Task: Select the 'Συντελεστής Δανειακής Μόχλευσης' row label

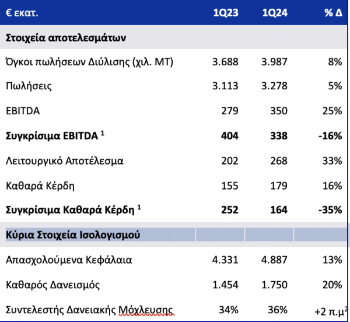Action: [x=89, y=310]
